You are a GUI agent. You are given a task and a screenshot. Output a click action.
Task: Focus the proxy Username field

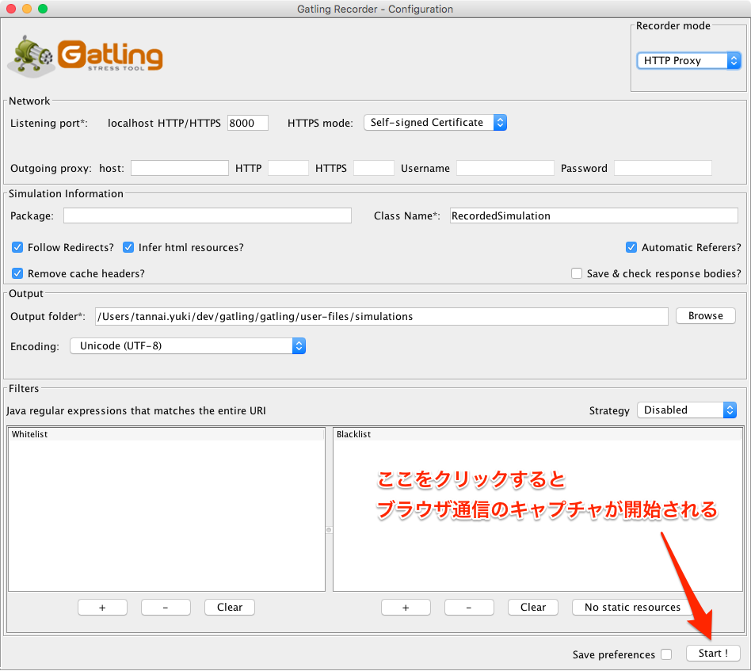505,168
